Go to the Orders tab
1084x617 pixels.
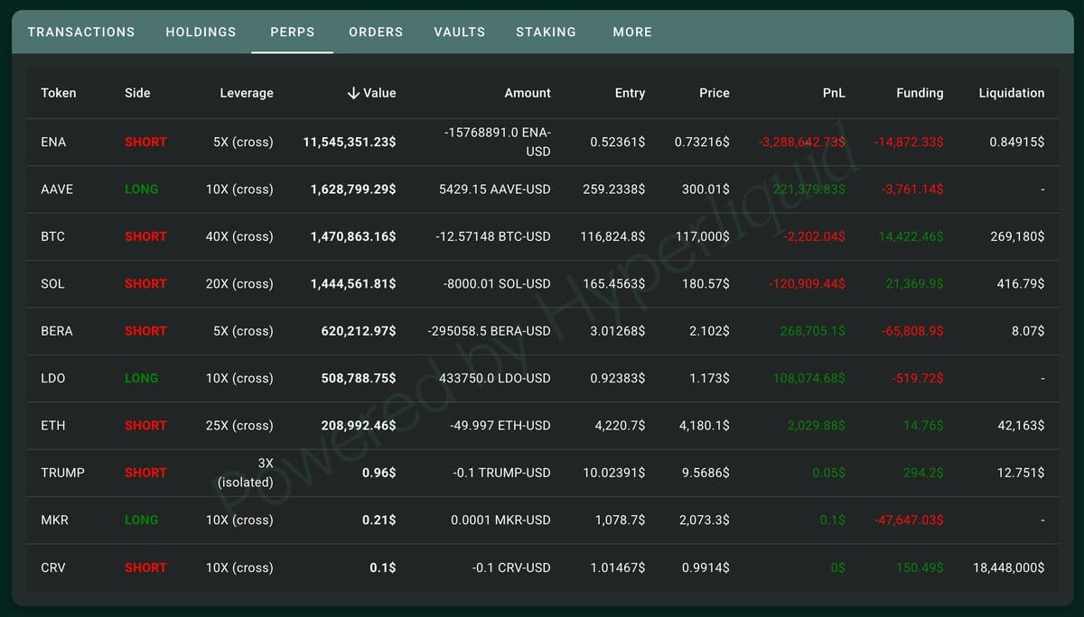click(376, 32)
